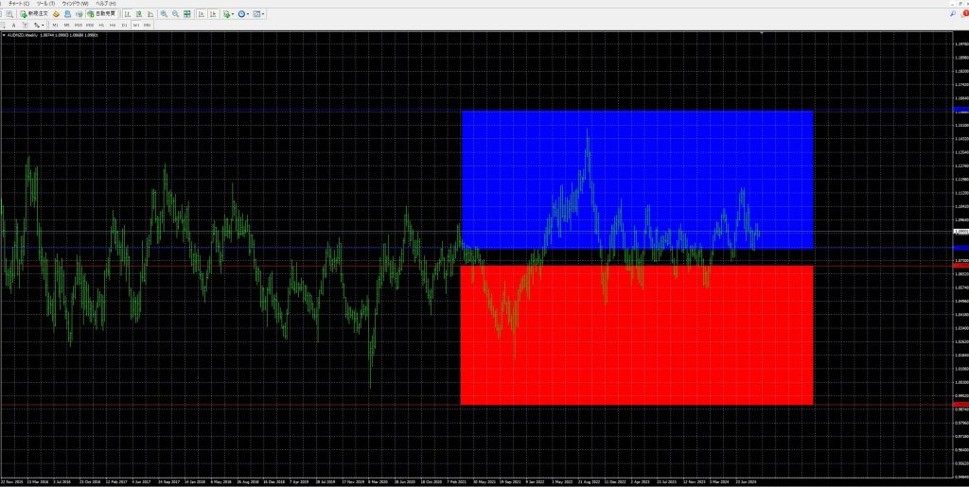Click the tile windows grid icon
This screenshot has height=487, width=969.
pyautogui.click(x=187, y=14)
